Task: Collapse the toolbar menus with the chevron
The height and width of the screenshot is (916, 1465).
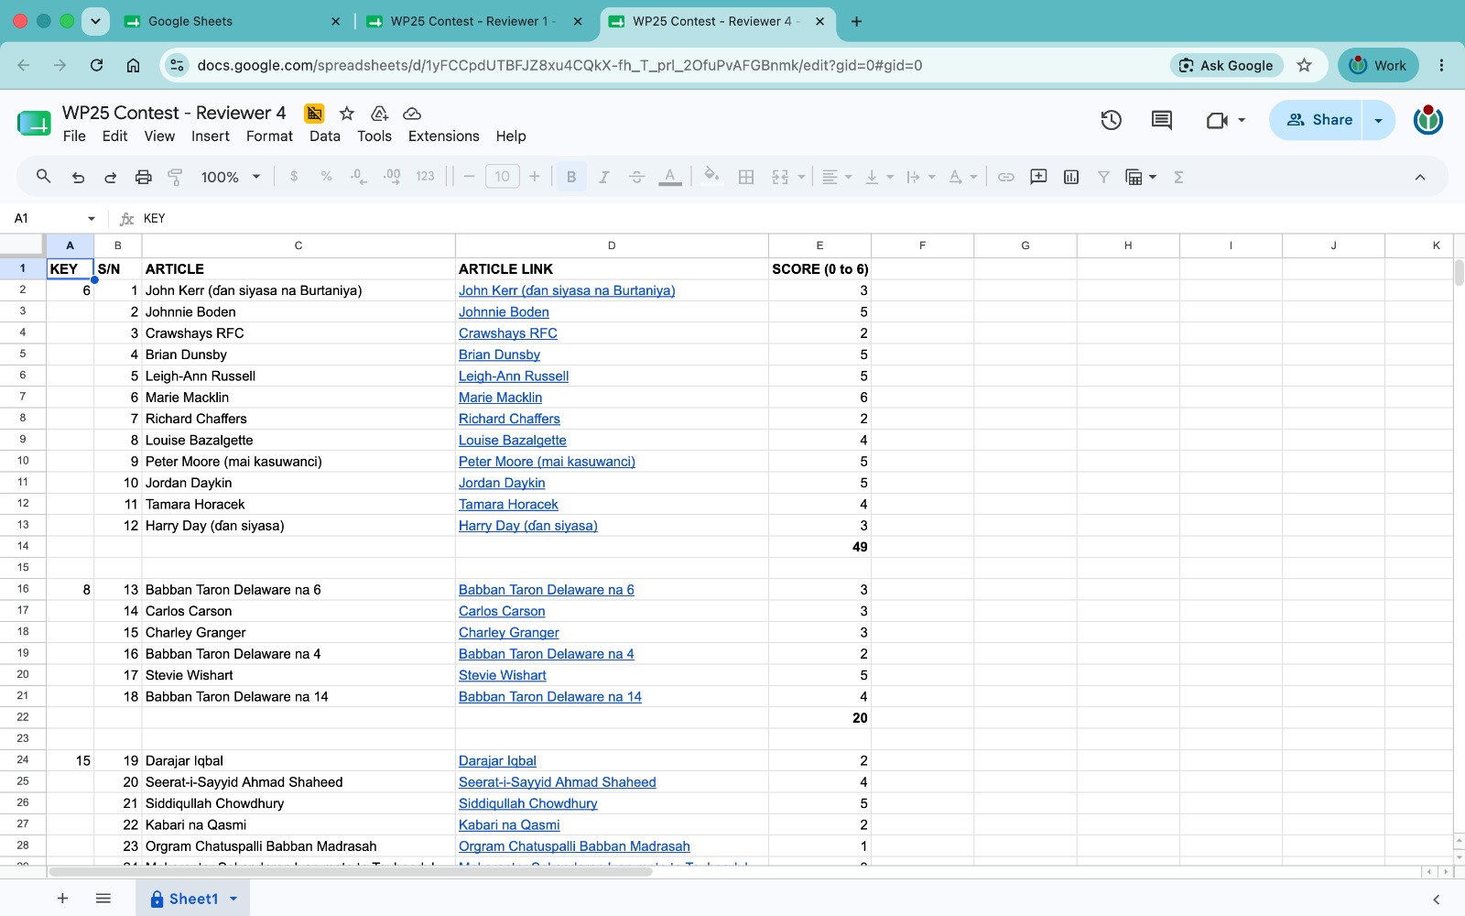Action: tap(1420, 177)
